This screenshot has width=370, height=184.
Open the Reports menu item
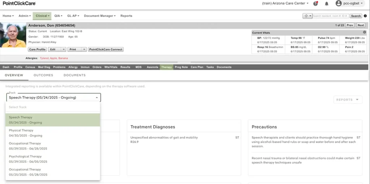pos(126,16)
